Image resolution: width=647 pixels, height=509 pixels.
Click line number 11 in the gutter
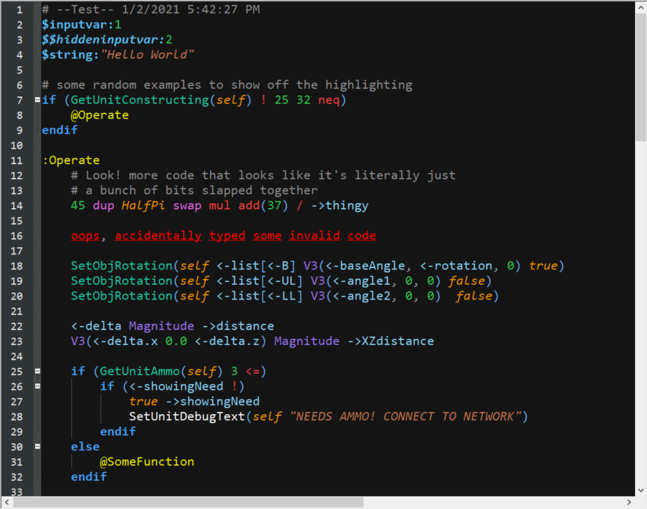pos(16,161)
